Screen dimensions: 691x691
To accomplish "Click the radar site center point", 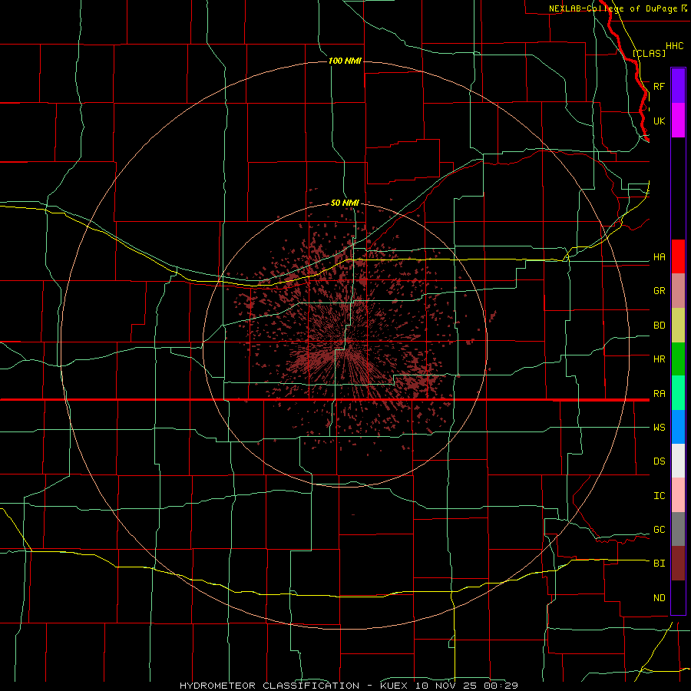I will coord(345,345).
